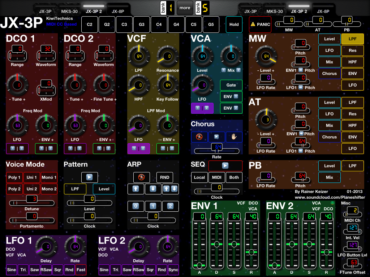Click the Voice Mode Detune slider

[x=32, y=201]
